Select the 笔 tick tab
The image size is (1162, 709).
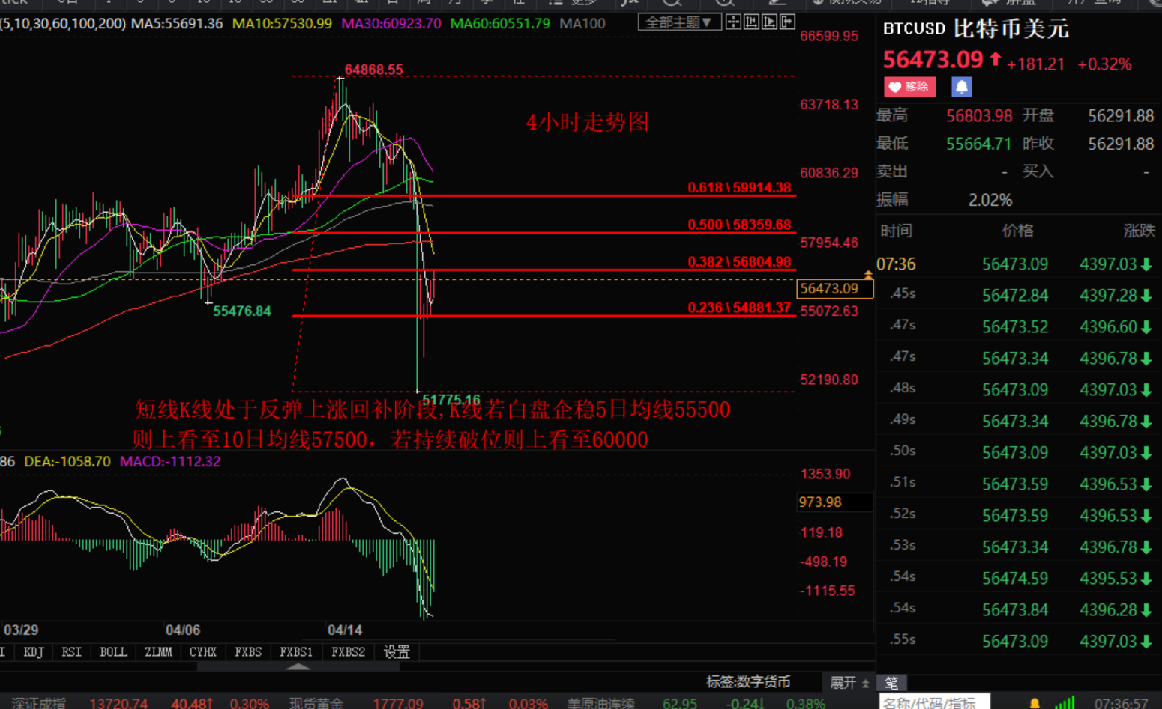(x=891, y=683)
